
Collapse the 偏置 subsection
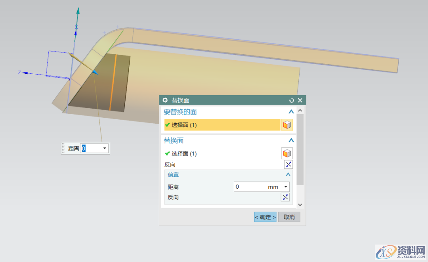(288, 174)
